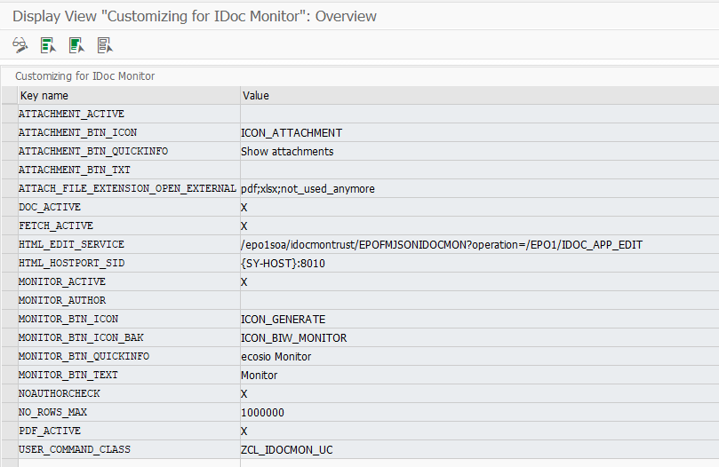Click the MONITOR_BTN_QUICKINFO value ecosio Monitor

point(276,357)
